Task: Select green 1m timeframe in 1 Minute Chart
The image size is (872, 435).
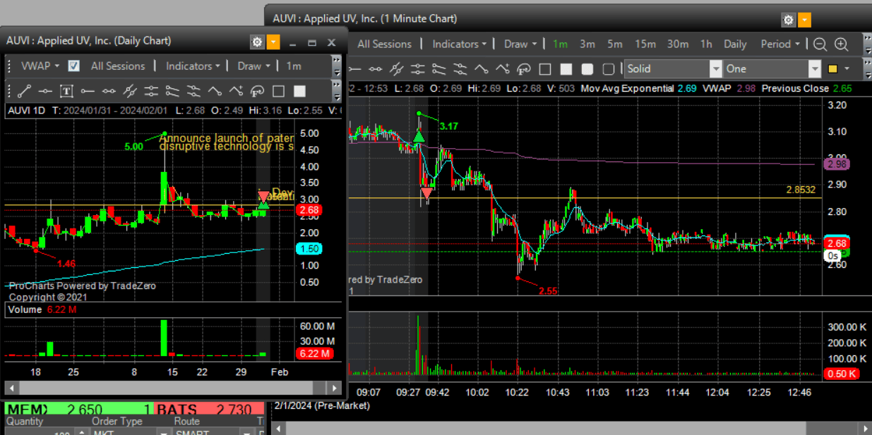Action: 560,44
